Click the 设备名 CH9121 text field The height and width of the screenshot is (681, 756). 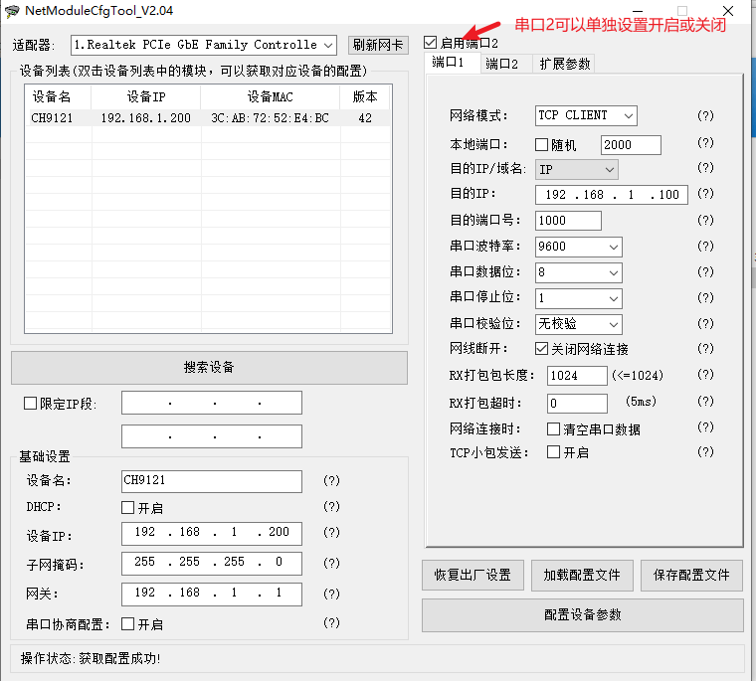coord(212,481)
